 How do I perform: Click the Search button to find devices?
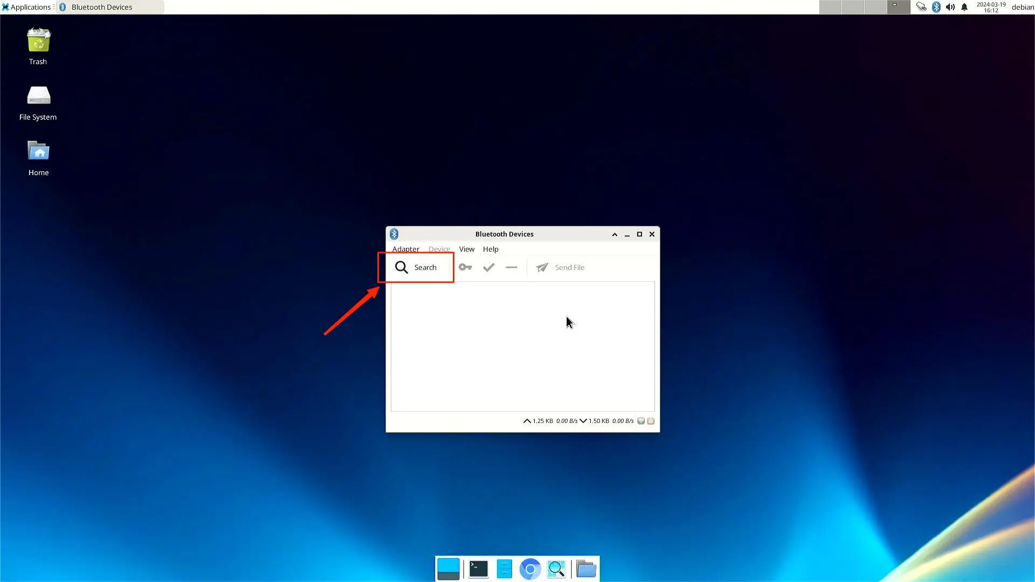(x=416, y=267)
